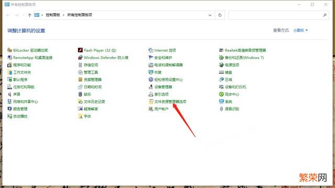Click the 颜色管理 monitor icon
Viewport: 335px width, 188px height.
click(x=9, y=109)
